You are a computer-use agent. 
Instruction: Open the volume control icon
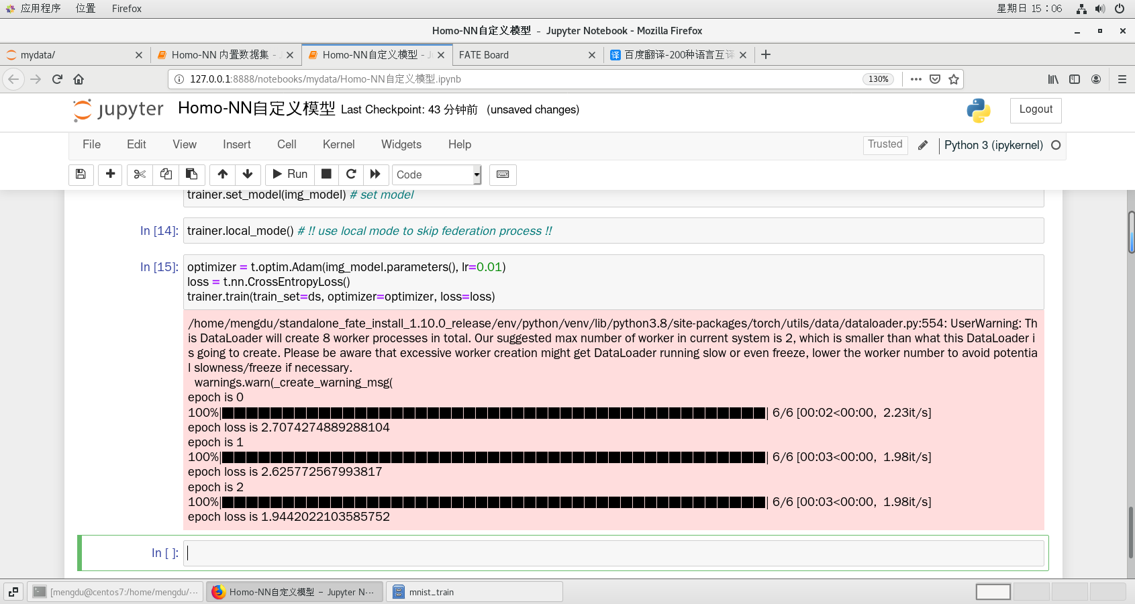pyautogui.click(x=1100, y=9)
